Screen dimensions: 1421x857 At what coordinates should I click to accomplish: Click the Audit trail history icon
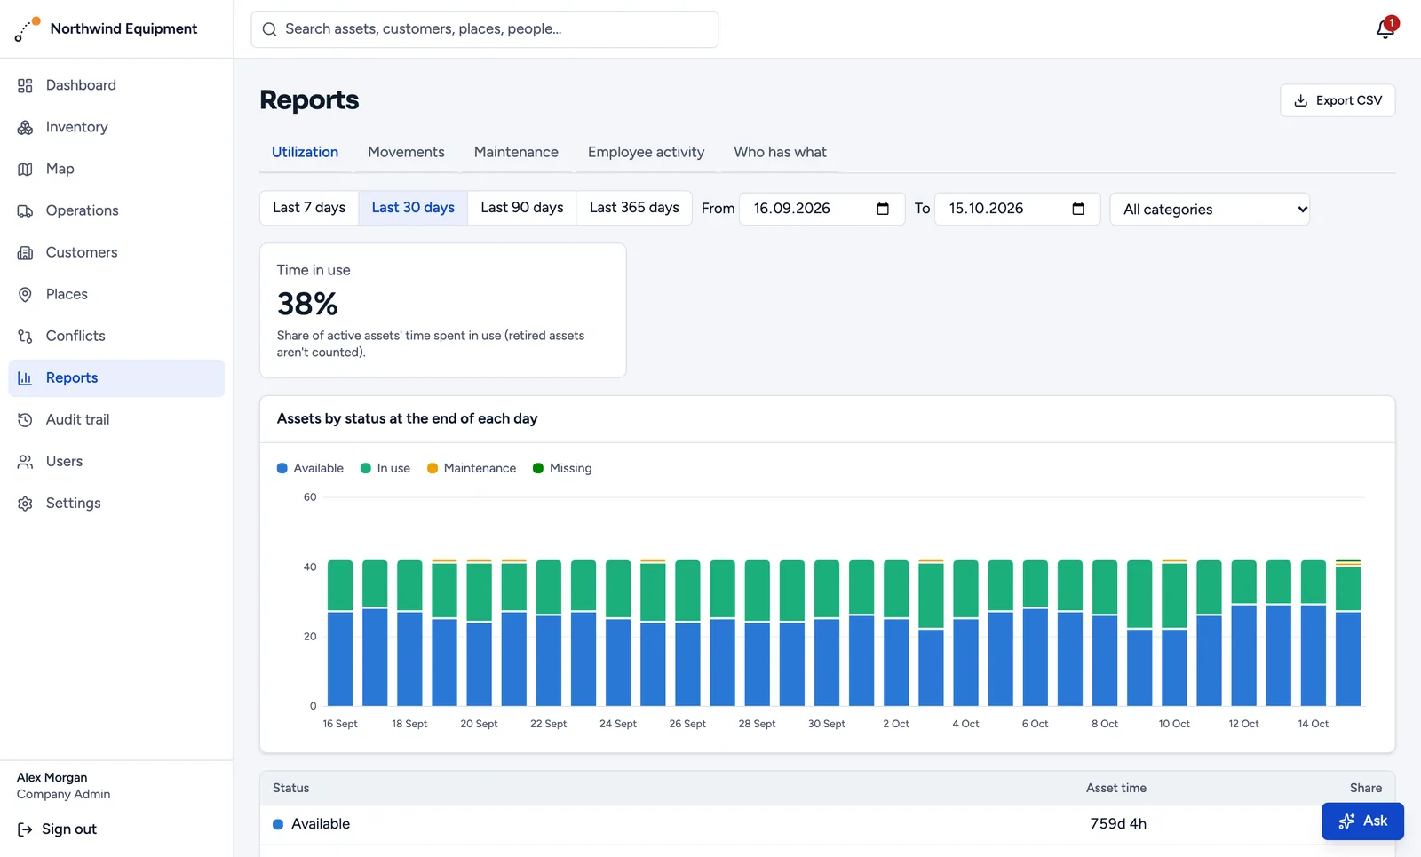coord(25,419)
